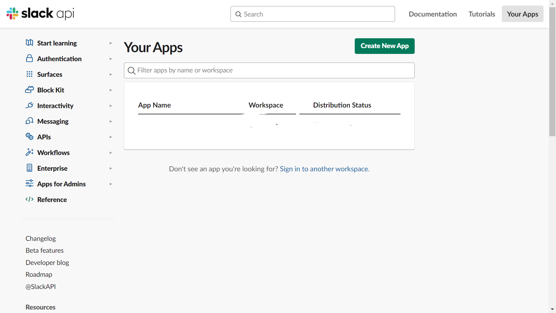556x313 pixels.
Task: Expand the Enterprise section arrow
Action: (x=111, y=168)
